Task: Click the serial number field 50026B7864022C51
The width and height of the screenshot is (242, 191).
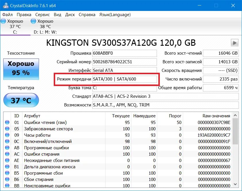Action: (x=124, y=62)
